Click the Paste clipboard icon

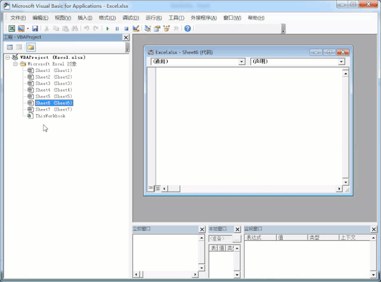pyautogui.click(x=65, y=29)
